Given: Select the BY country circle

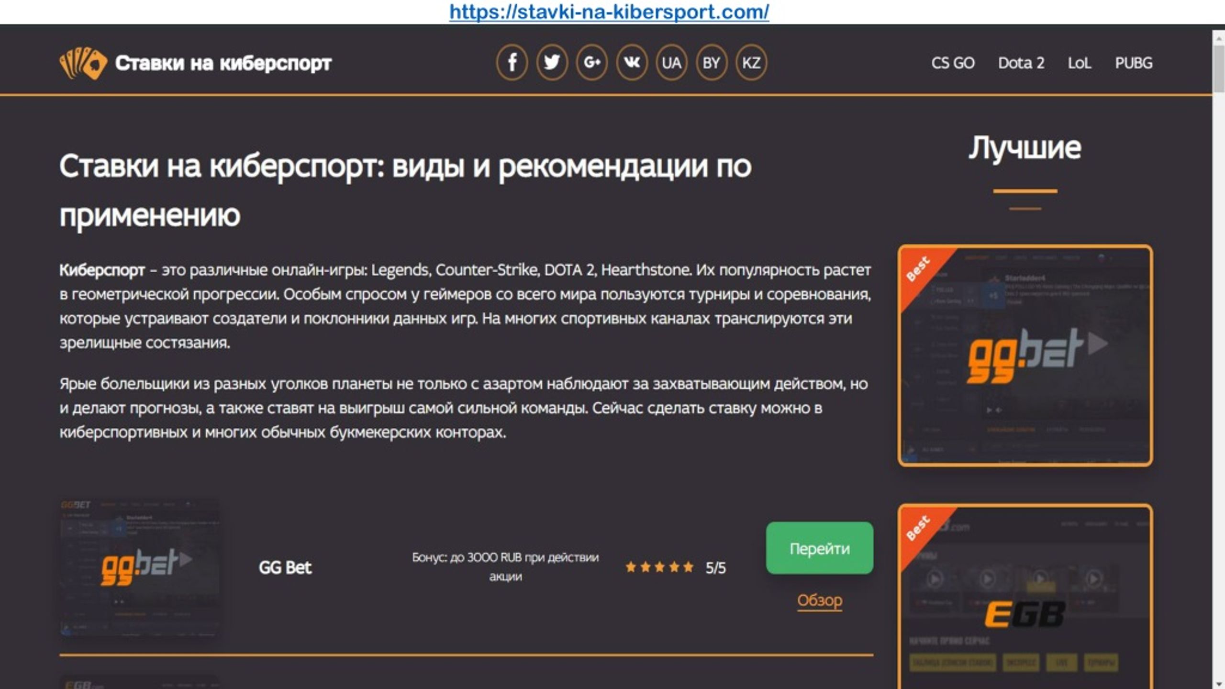Looking at the screenshot, I should (x=711, y=63).
